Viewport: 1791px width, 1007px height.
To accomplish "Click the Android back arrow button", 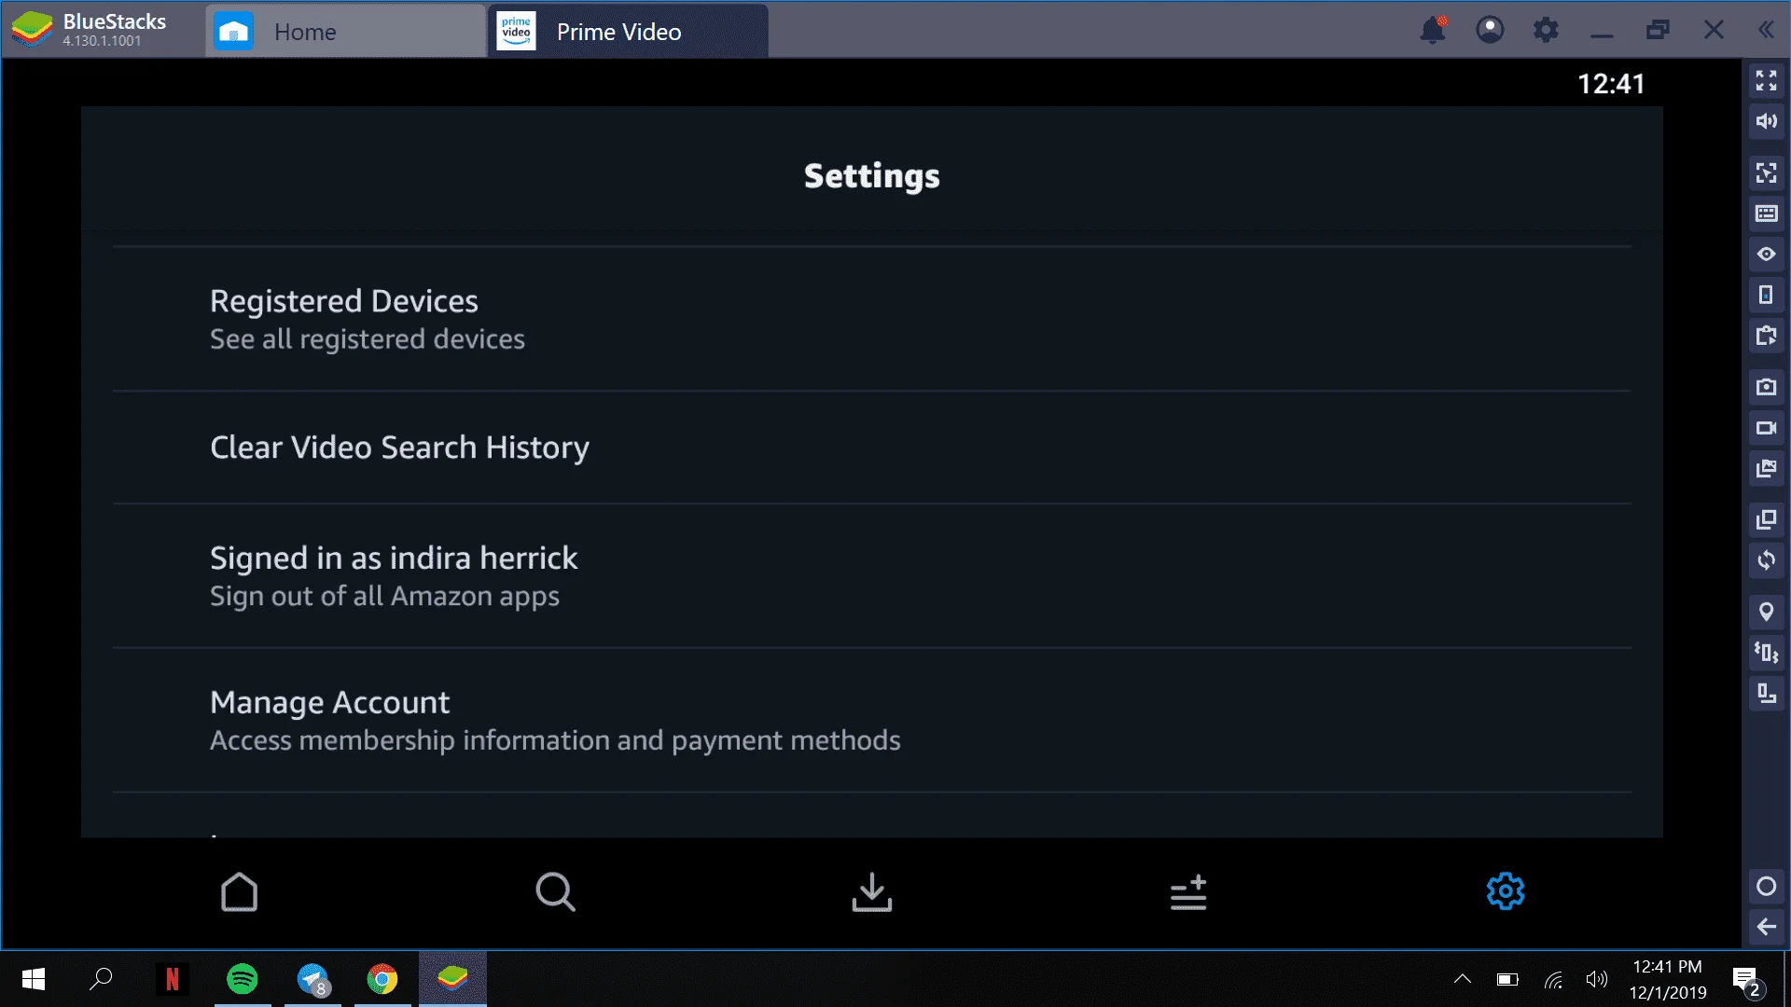I will pos(1766,927).
